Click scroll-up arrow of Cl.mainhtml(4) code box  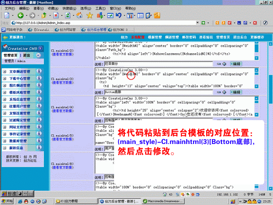click(256, 98)
